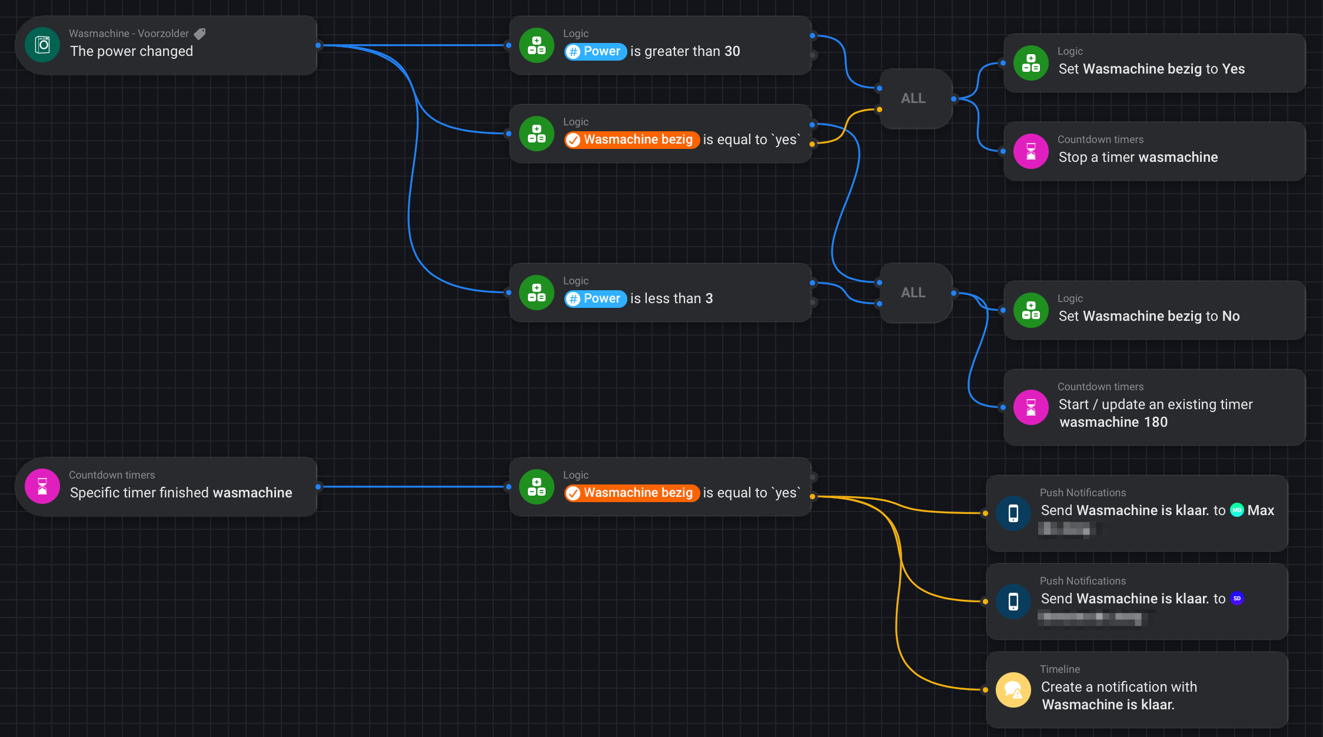Click the Timeline notification speech bubble icon
Image resolution: width=1323 pixels, height=737 pixels.
point(1013,690)
